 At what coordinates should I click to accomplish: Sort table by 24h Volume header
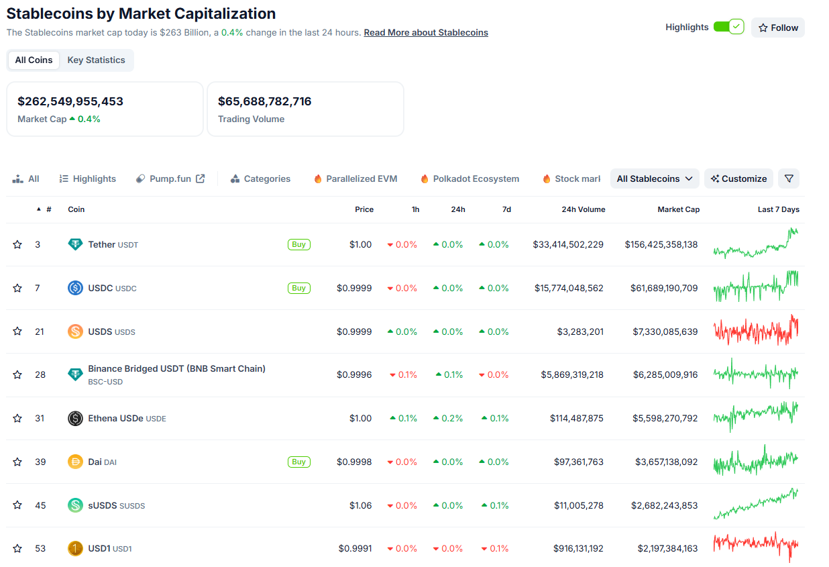tap(584, 209)
